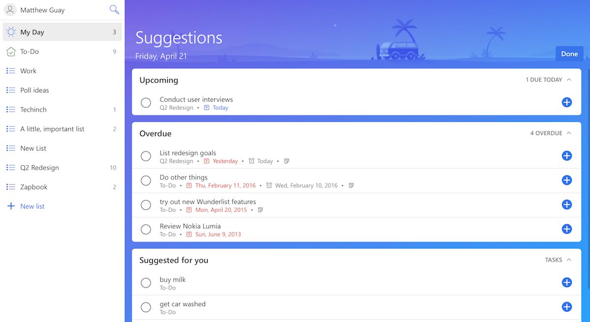This screenshot has height=322, width=590.
Task: Collapse the Overdue section chevron
Action: [x=569, y=133]
